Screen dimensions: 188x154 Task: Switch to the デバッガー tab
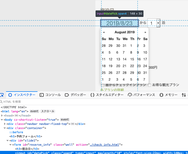[76, 95]
